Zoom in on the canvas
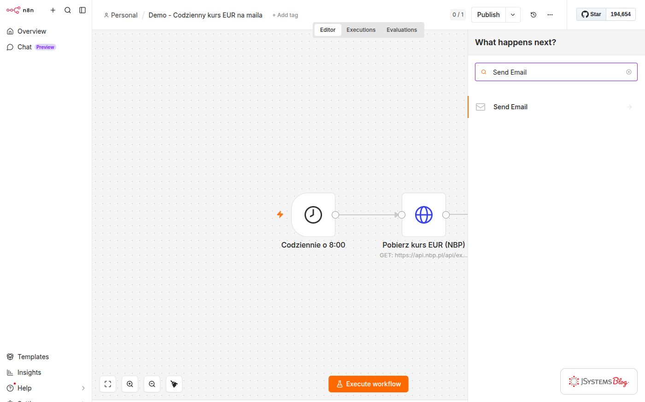Viewport: 645px width, 402px height. coord(130,384)
